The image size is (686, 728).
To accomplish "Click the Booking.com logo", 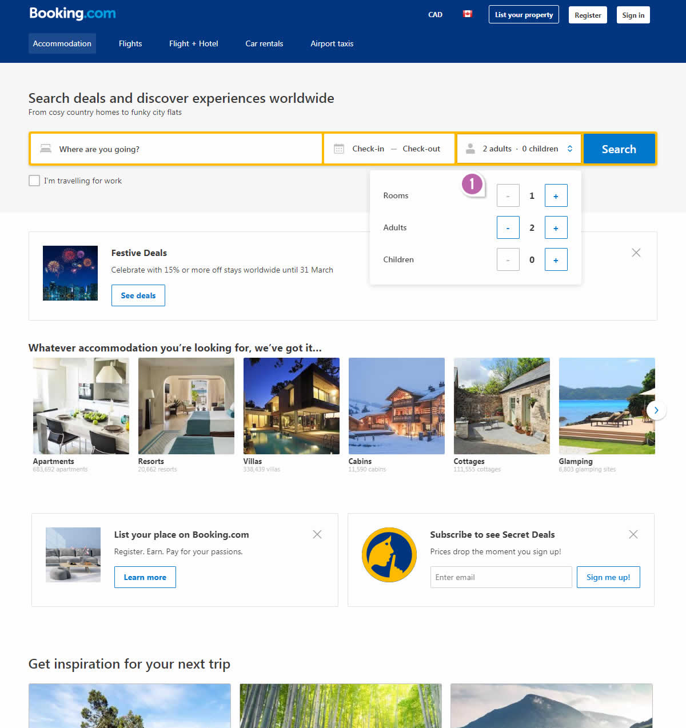I will [72, 14].
